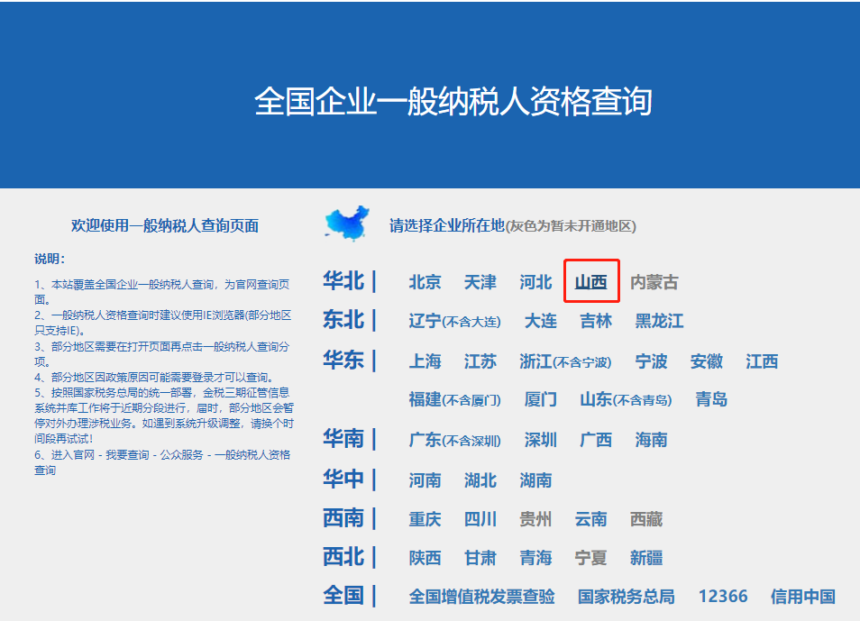
Task: Open the 青岛 city link
Action: tap(711, 399)
